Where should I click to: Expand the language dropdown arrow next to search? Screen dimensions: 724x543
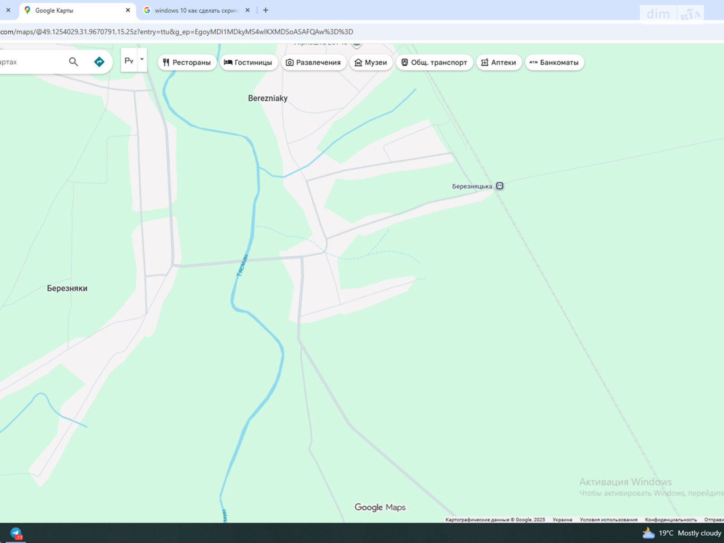point(142,60)
